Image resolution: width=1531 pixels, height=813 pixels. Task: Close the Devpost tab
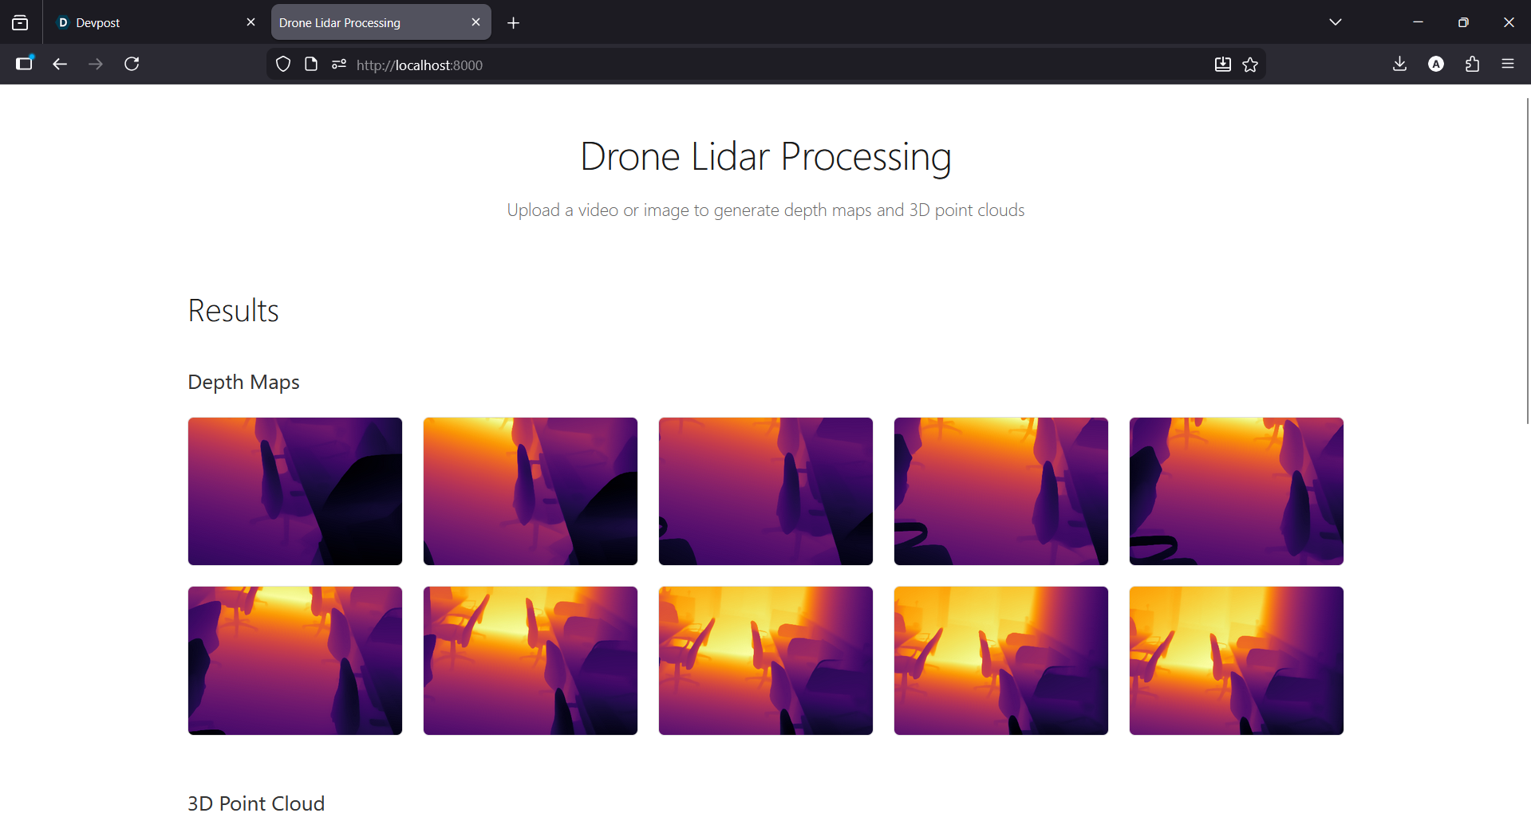coord(251,22)
